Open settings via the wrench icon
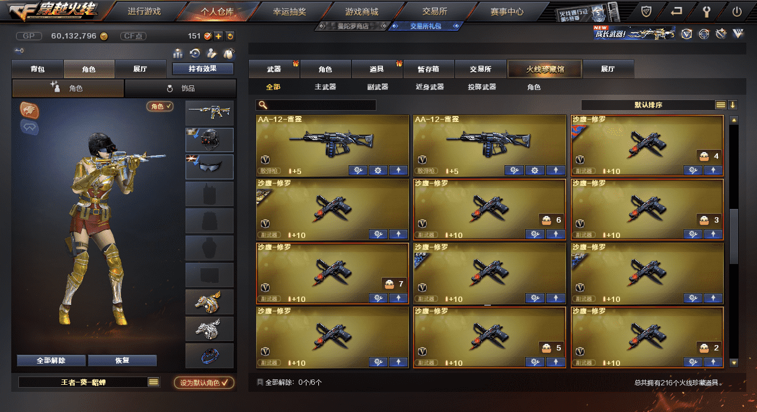Image resolution: width=757 pixels, height=412 pixels. [x=707, y=11]
